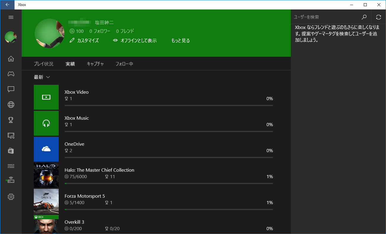Open My Games controller icon

coord(11,74)
